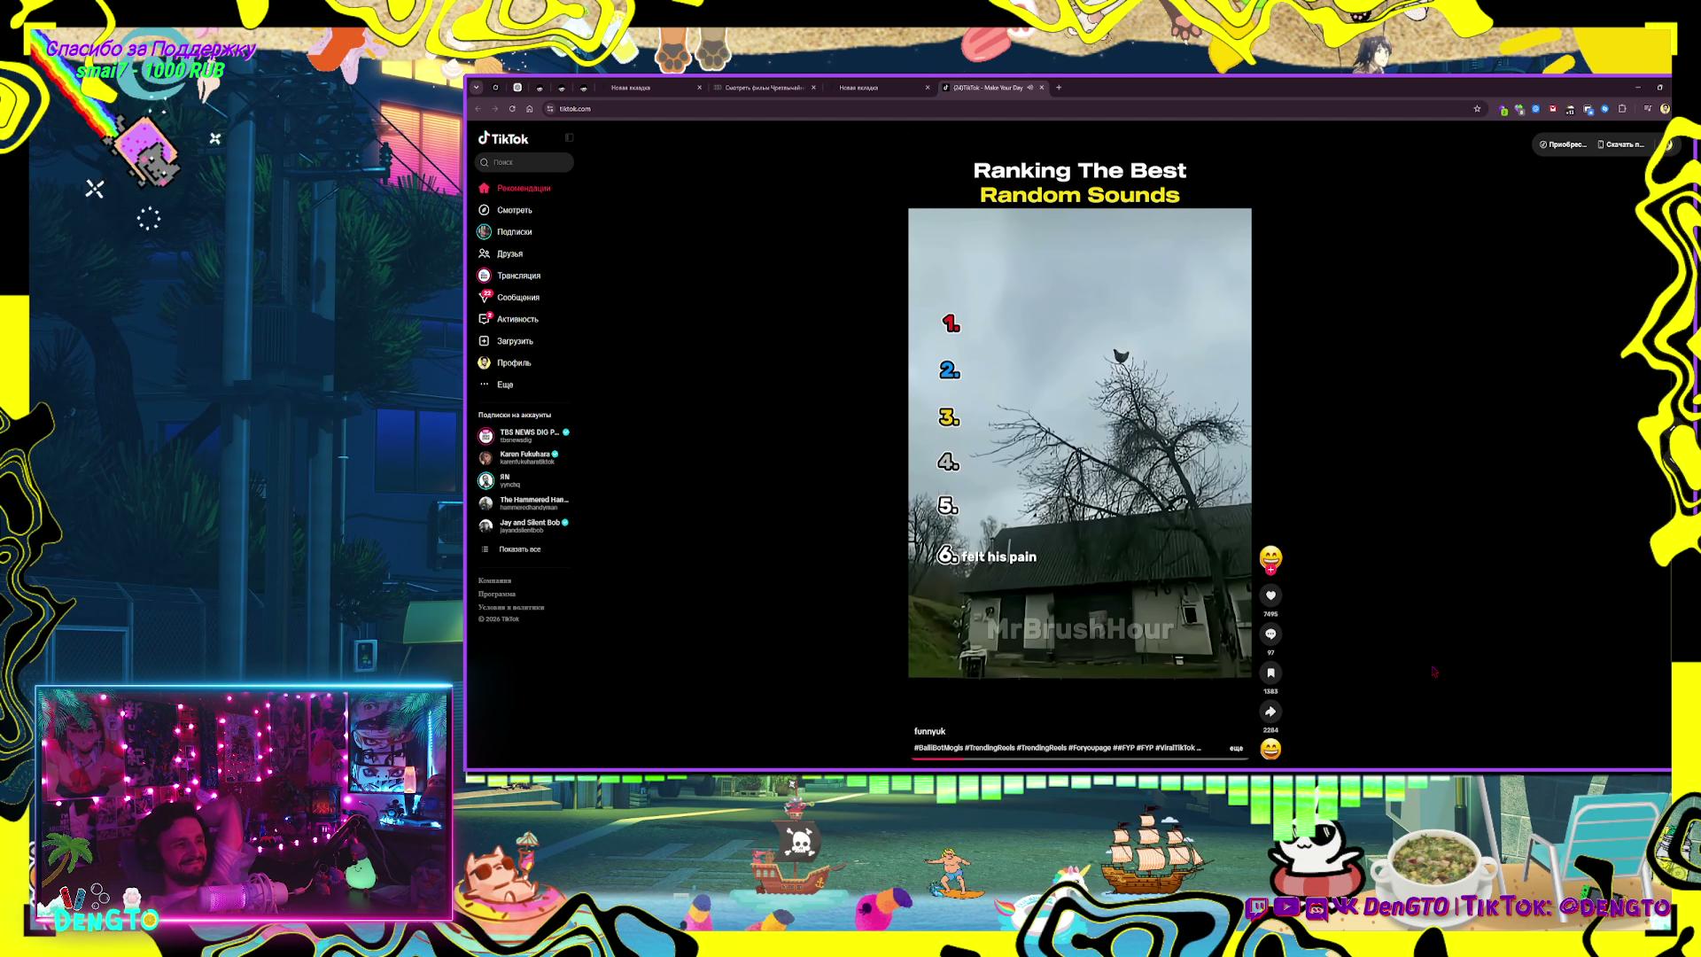Go to Подписки in the sidebar
1701x957 pixels.
(x=506, y=232)
